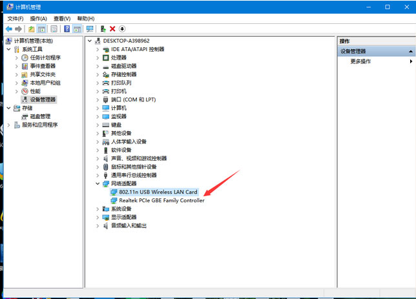Click the down-arrow circle toolbar icon

point(122,29)
